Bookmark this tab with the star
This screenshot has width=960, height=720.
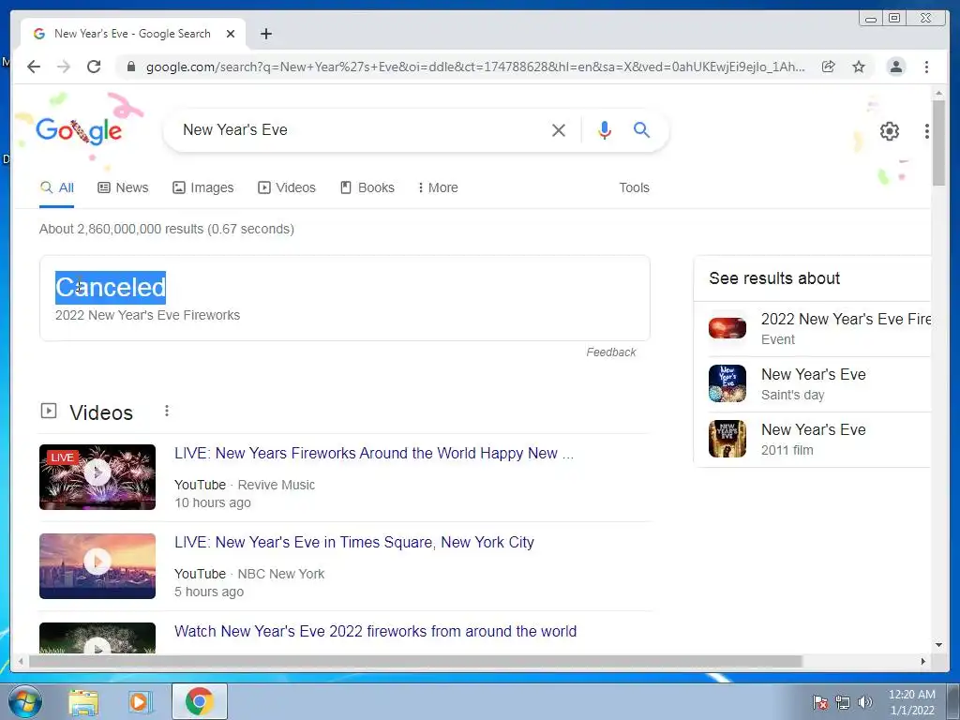click(x=859, y=67)
